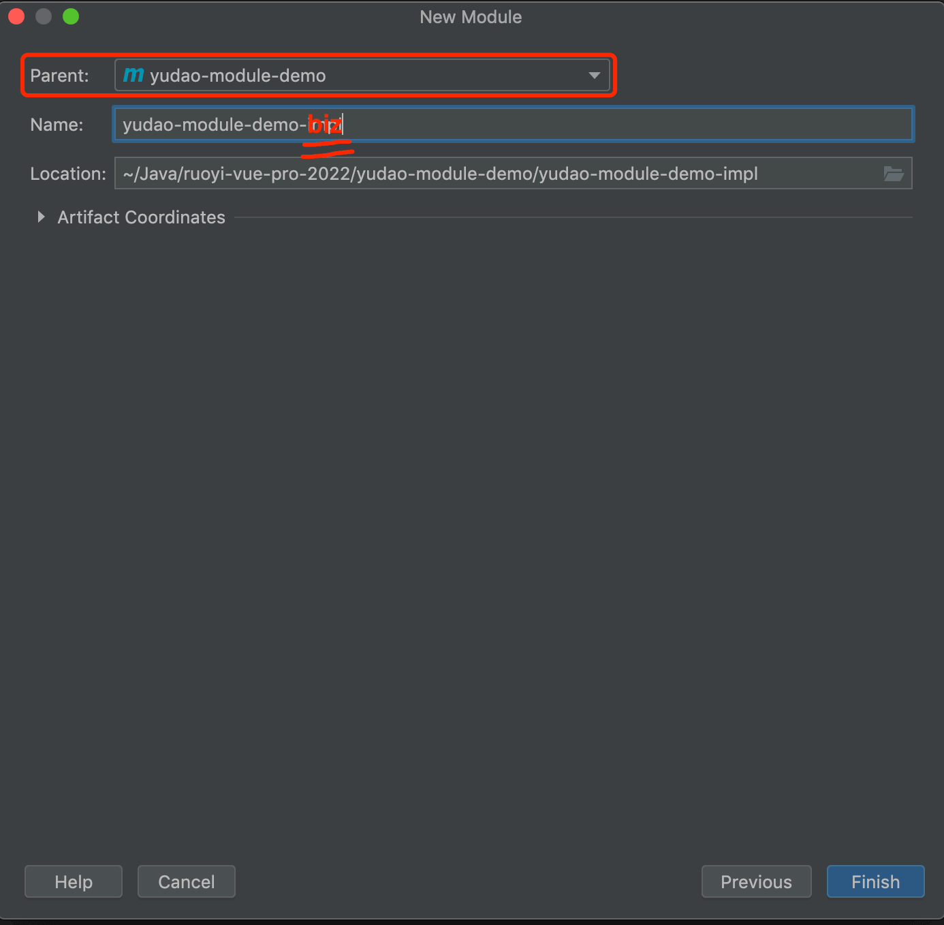Close the New Module dialog with red button
This screenshot has height=925, width=944.
16,16
